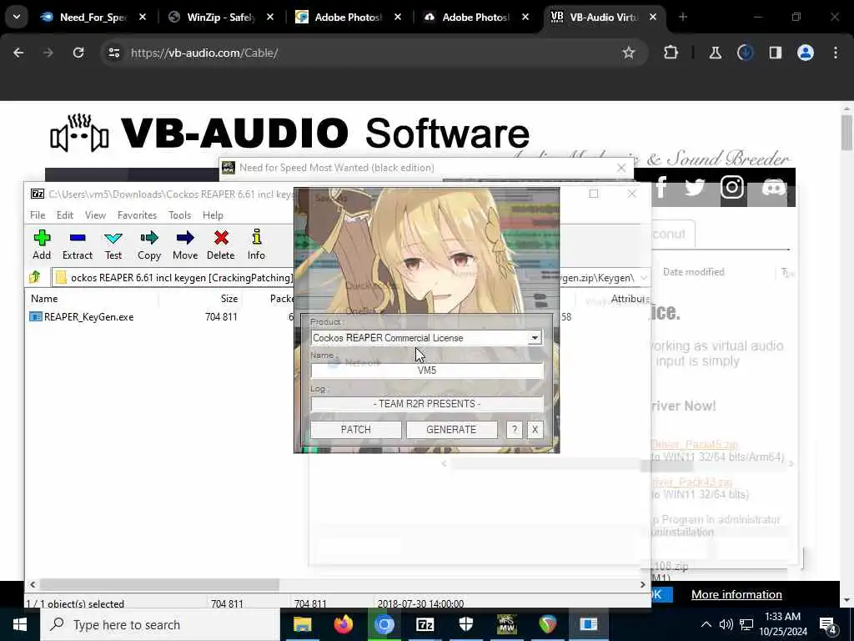Go back in the browser

[18, 53]
